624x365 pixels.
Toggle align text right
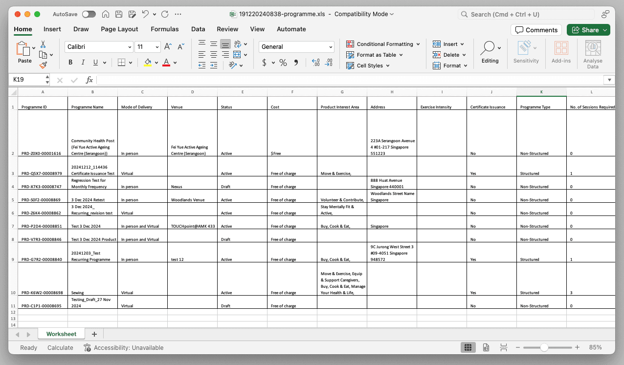coord(225,55)
